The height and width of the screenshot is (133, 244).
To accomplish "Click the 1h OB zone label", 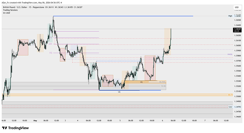I will click(163, 86).
